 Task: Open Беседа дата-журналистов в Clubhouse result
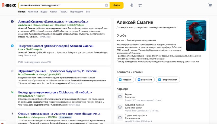pos(55,92)
